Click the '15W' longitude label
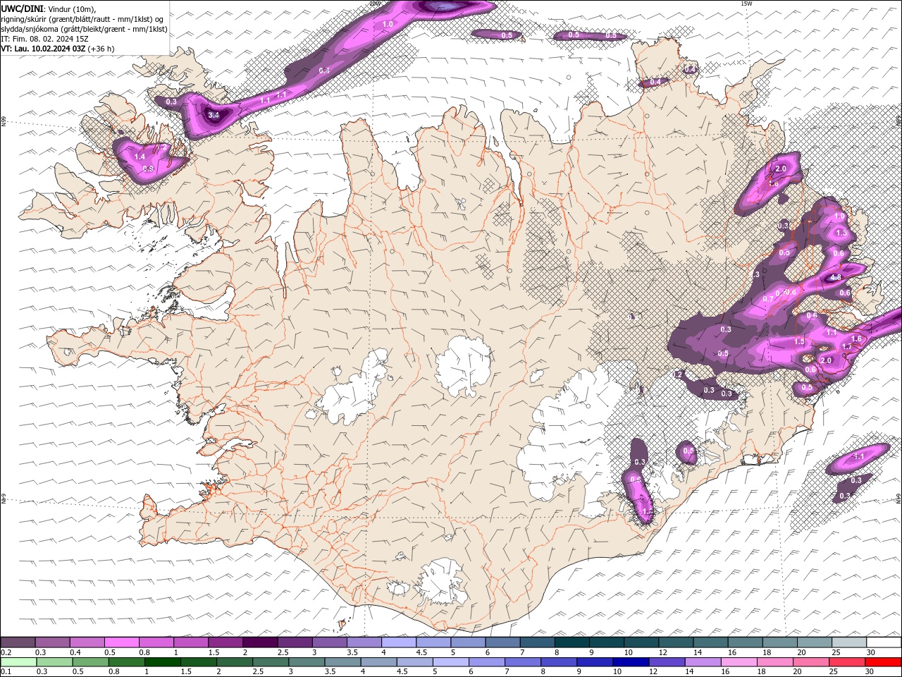Image resolution: width=902 pixels, height=677 pixels. (x=747, y=4)
